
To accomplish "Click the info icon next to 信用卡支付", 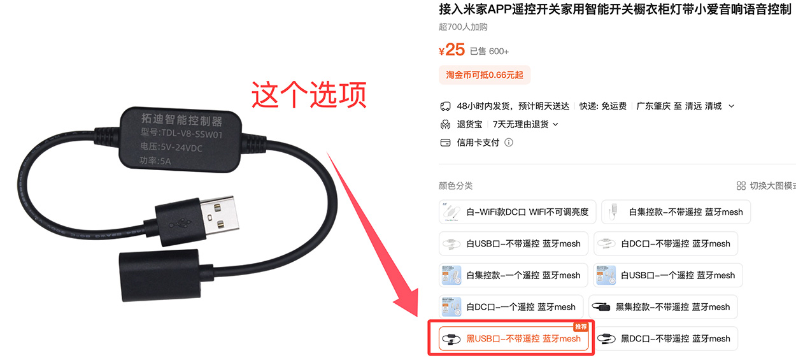I will (508, 143).
